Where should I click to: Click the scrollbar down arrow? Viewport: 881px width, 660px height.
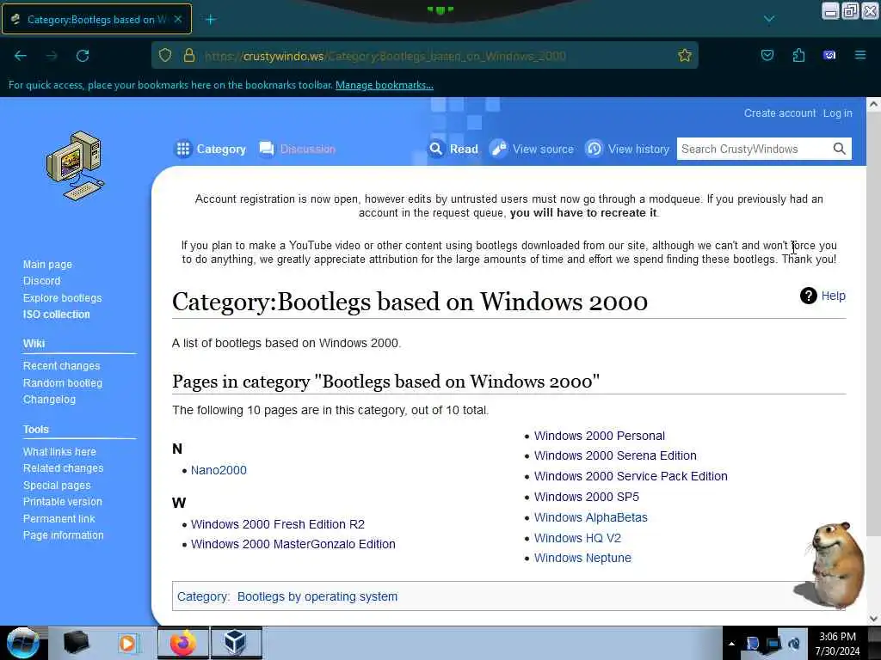pyautogui.click(x=872, y=619)
